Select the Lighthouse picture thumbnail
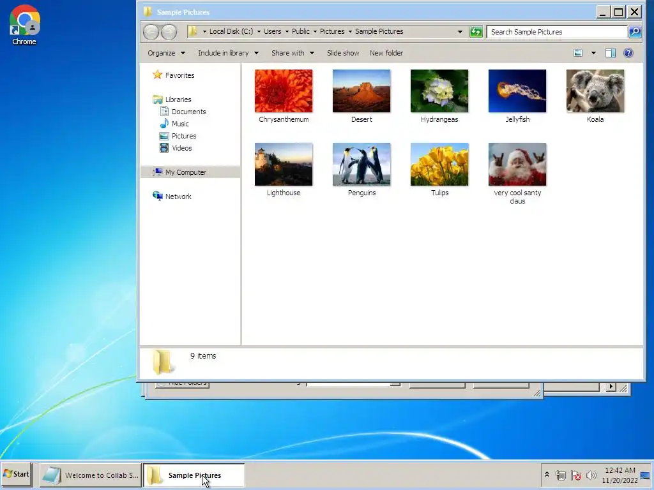Viewport: 654px width, 490px height. coord(284,165)
